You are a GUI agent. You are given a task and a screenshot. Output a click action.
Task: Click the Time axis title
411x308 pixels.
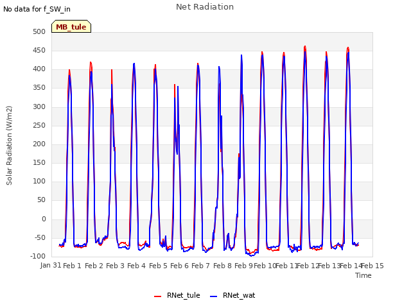coord(363,275)
